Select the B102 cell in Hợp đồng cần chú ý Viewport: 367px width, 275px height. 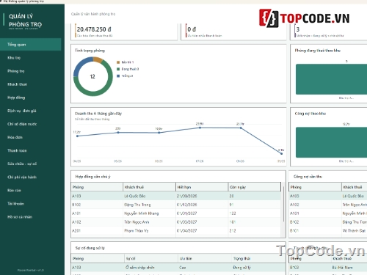point(97,205)
